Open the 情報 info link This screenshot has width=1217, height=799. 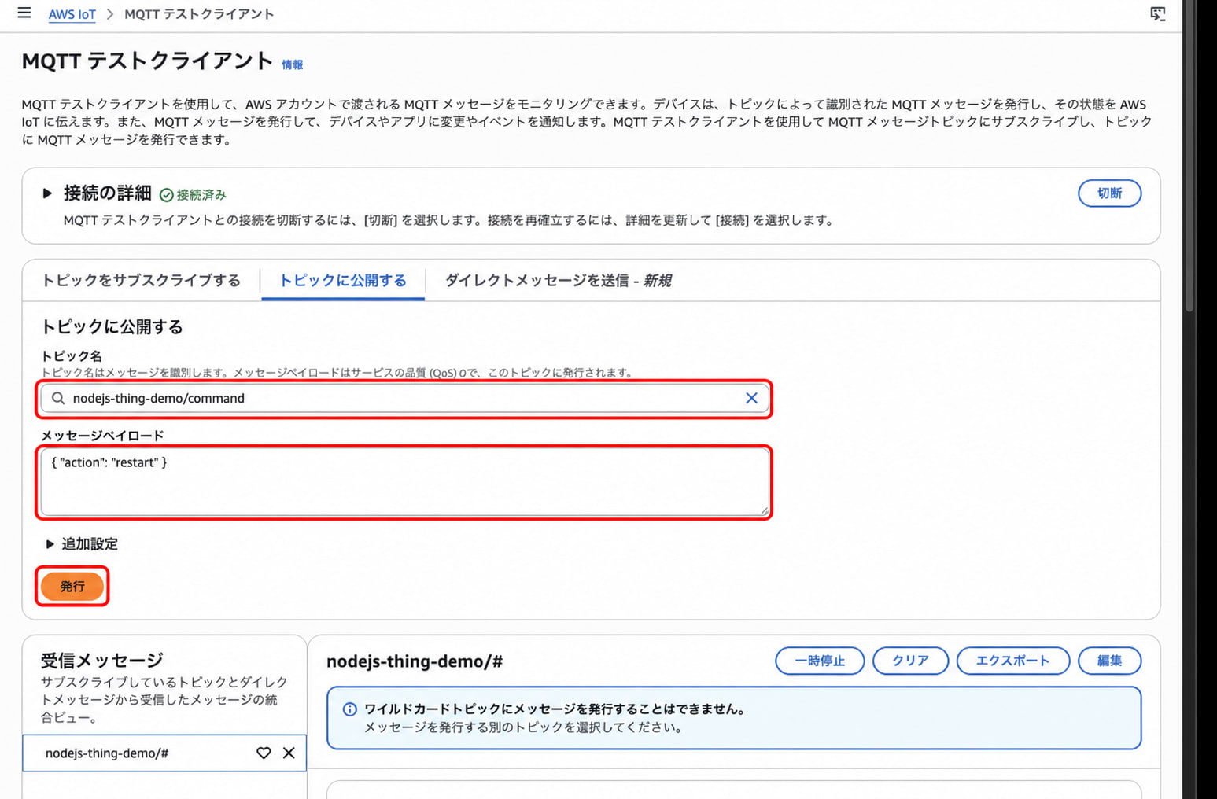[293, 64]
